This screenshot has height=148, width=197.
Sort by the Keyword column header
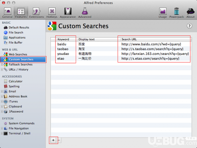click(66, 39)
